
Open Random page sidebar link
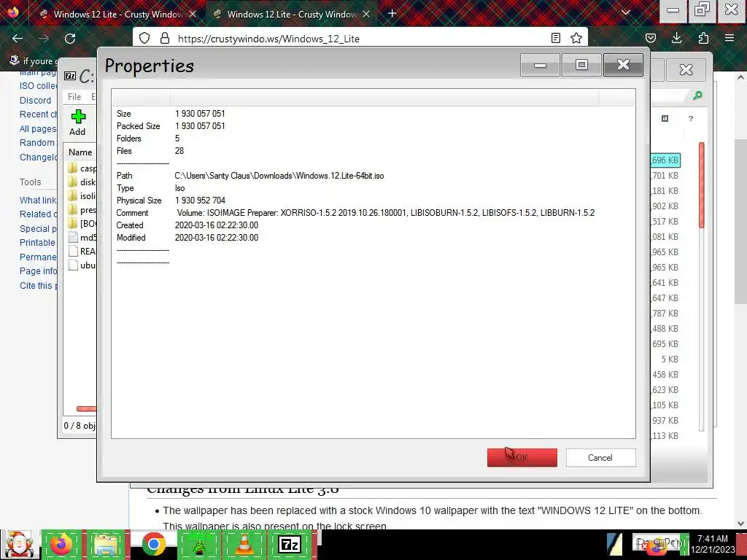click(x=37, y=142)
